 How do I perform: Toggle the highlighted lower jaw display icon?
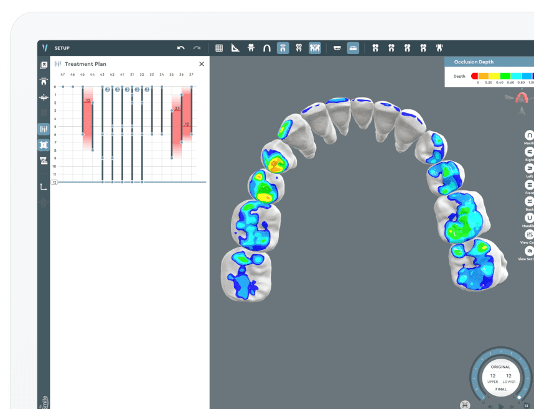click(353, 48)
